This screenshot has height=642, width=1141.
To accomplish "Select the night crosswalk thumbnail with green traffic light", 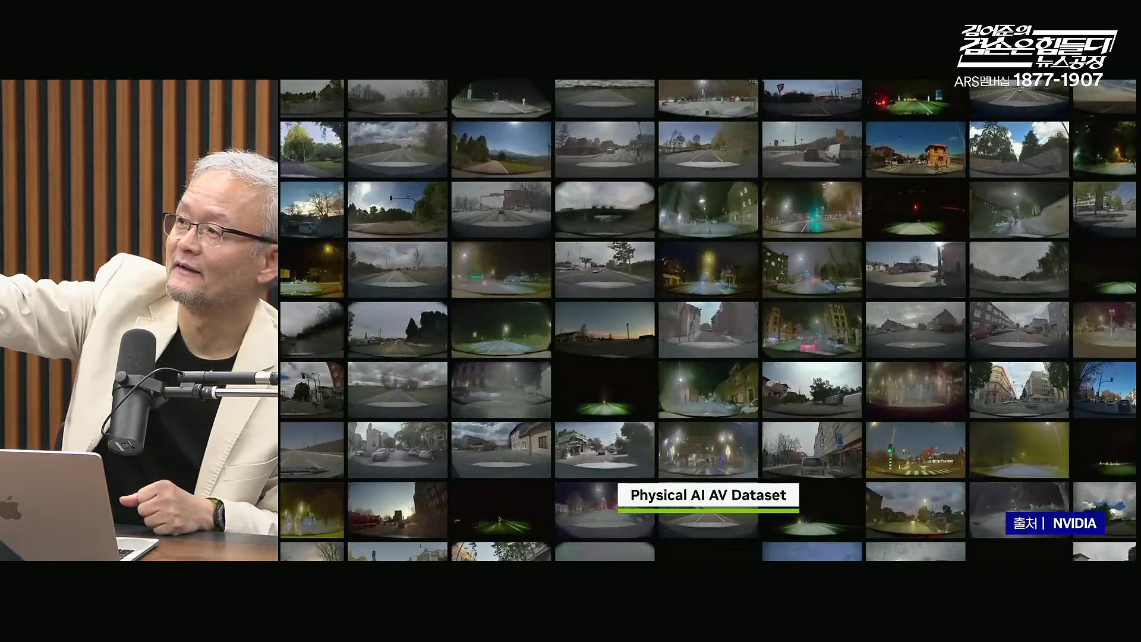I will [915, 450].
